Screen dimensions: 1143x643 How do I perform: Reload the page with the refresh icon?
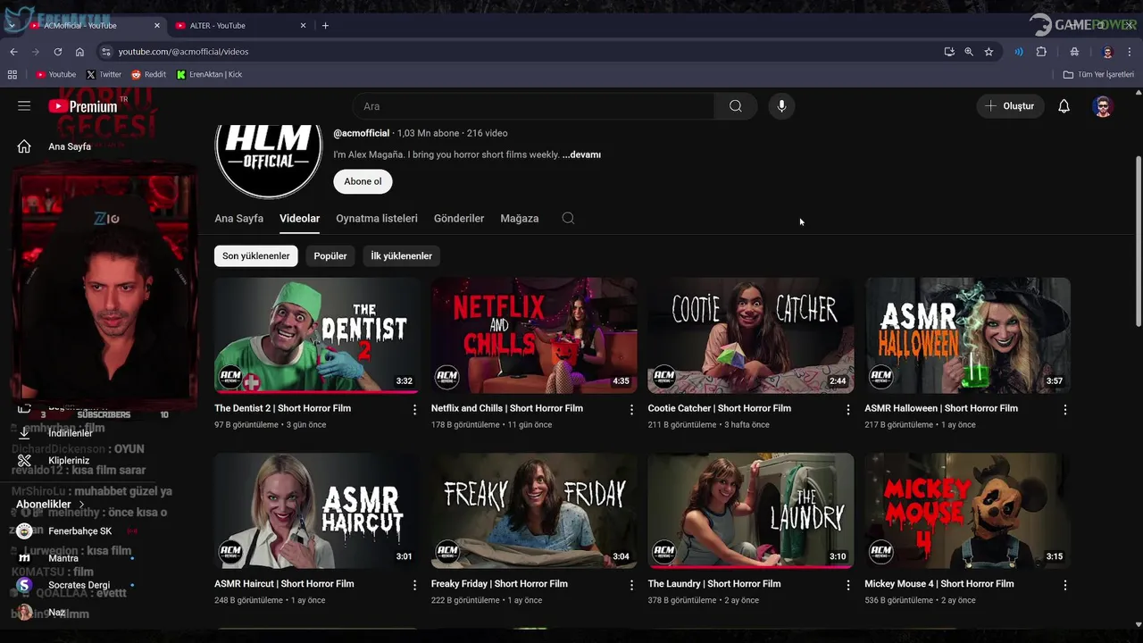click(58, 52)
